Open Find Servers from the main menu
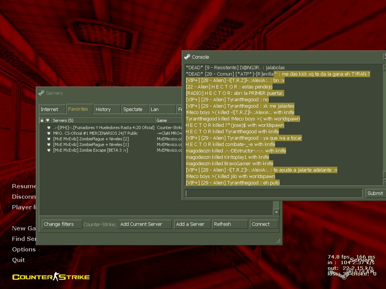This screenshot has height=289, width=386. (24, 239)
